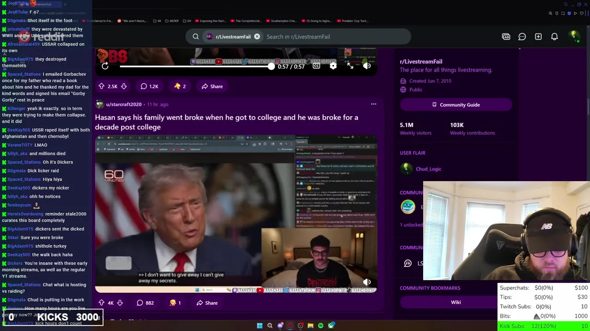Click the USER FLAIR heading
Image resolution: width=590 pixels, height=331 pixels.
pos(413,153)
